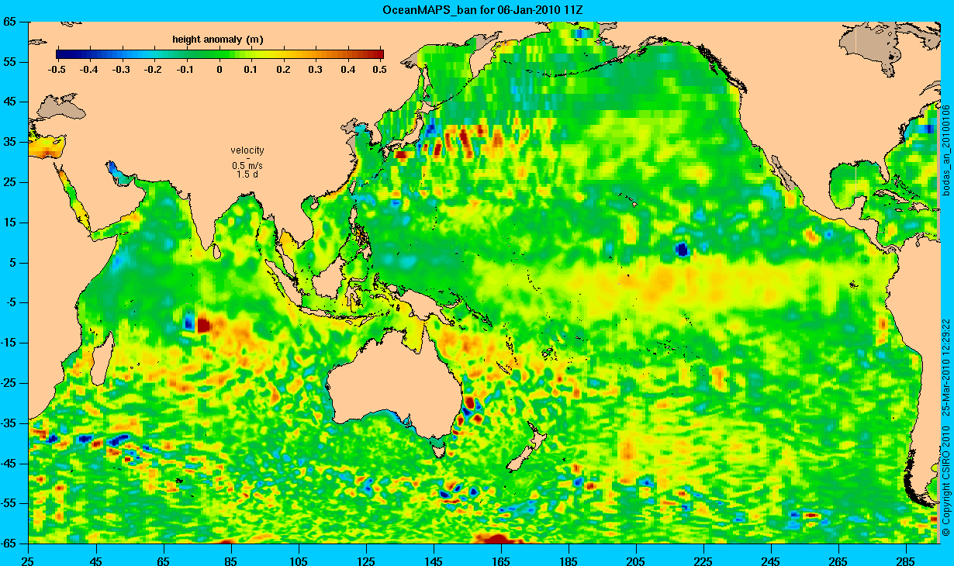Click the 0.5 value on the color bar
The width and height of the screenshot is (954, 566).
(x=379, y=70)
